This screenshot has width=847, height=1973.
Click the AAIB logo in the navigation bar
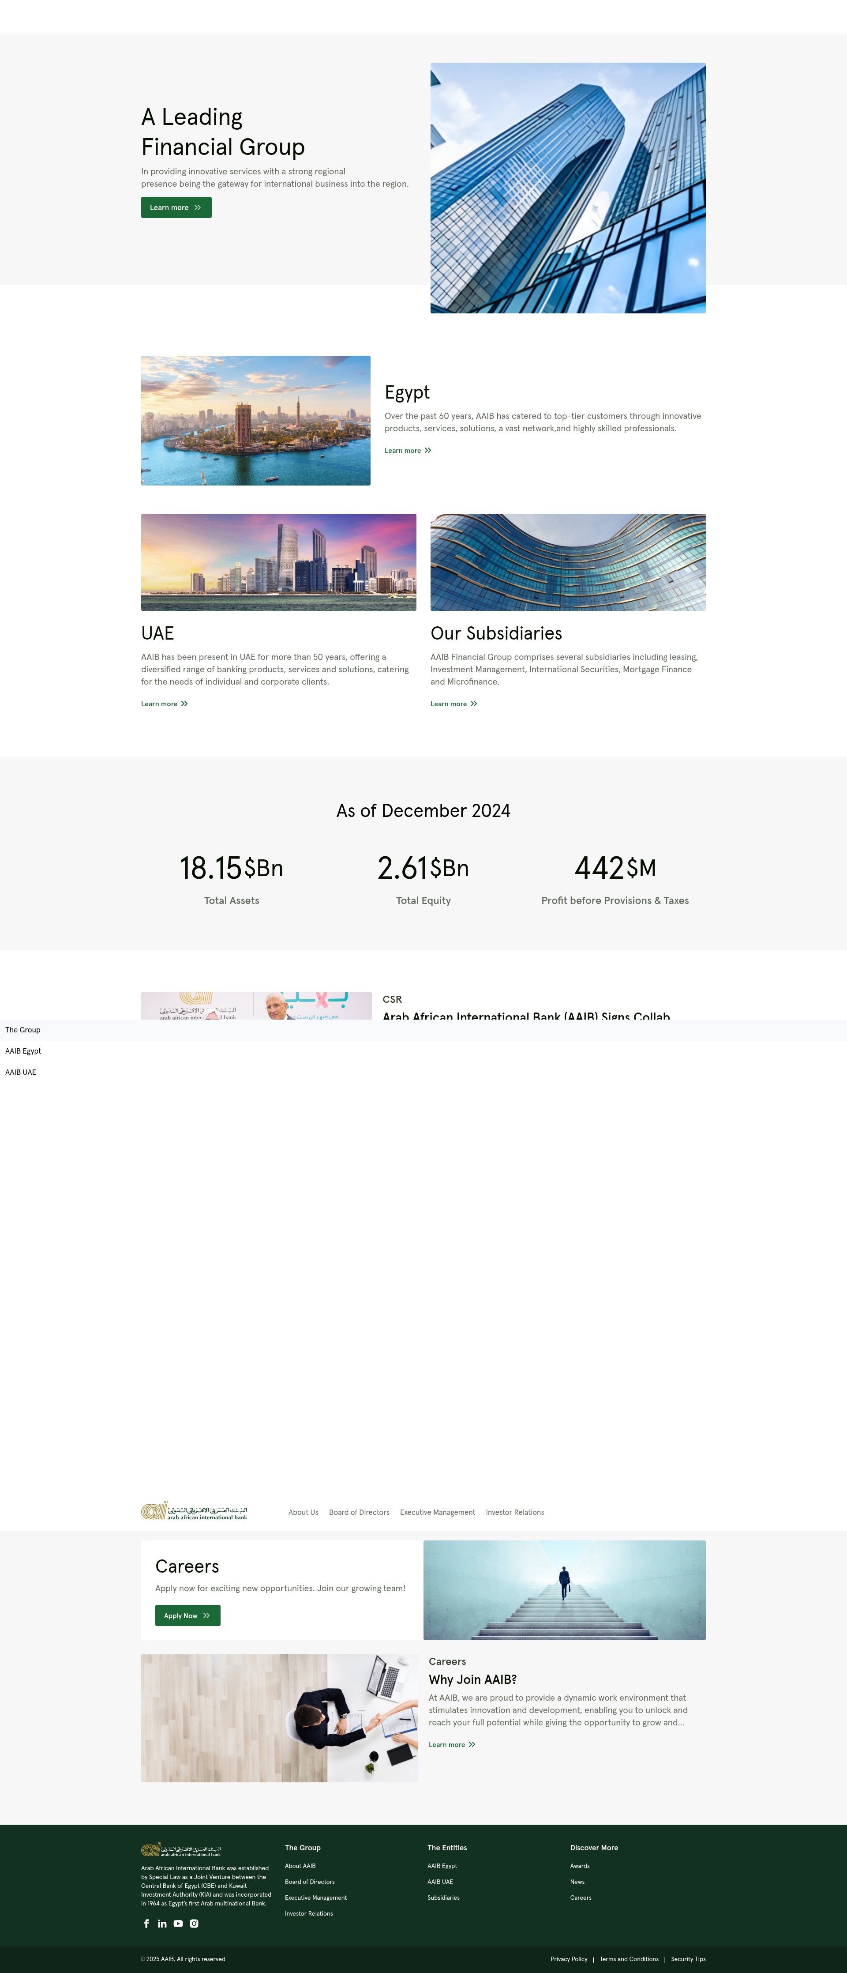[x=195, y=1511]
